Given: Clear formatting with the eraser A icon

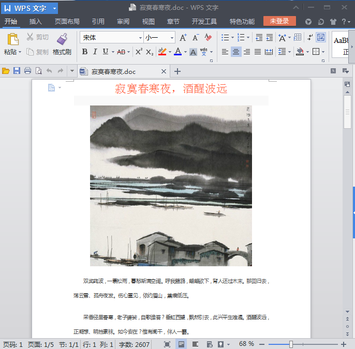Looking at the screenshot, I should pos(208,37).
